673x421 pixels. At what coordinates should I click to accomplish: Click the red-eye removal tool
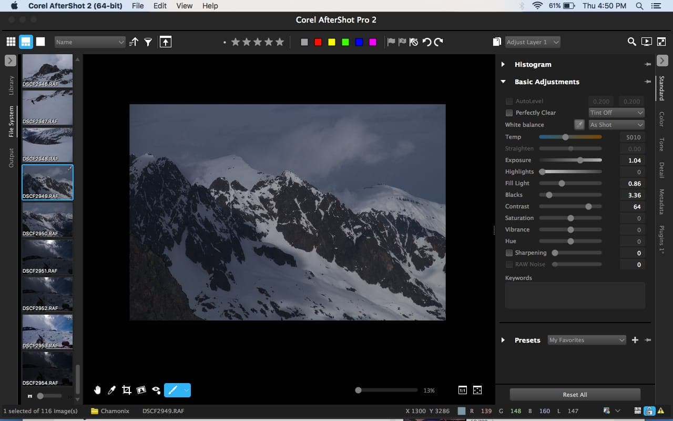click(x=156, y=390)
